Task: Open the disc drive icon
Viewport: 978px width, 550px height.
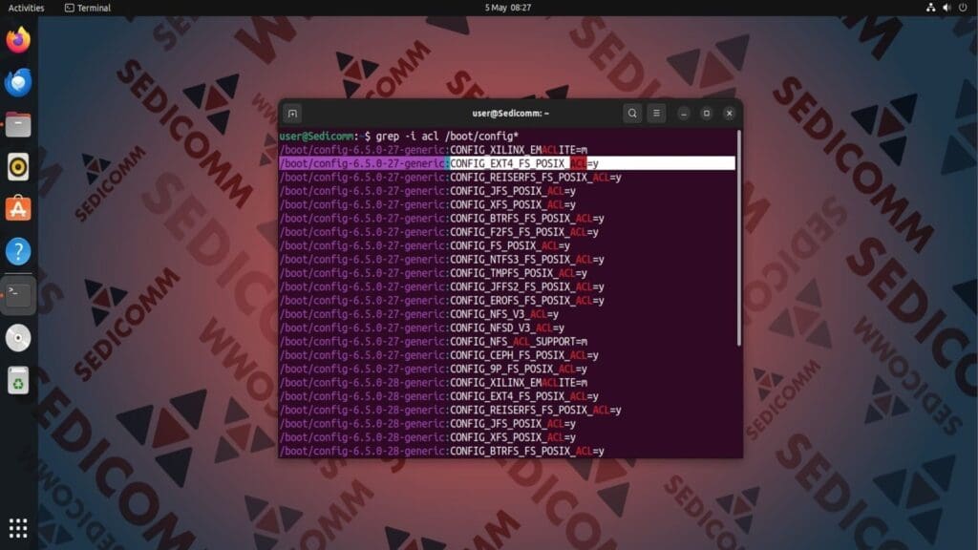Action: pos(18,338)
